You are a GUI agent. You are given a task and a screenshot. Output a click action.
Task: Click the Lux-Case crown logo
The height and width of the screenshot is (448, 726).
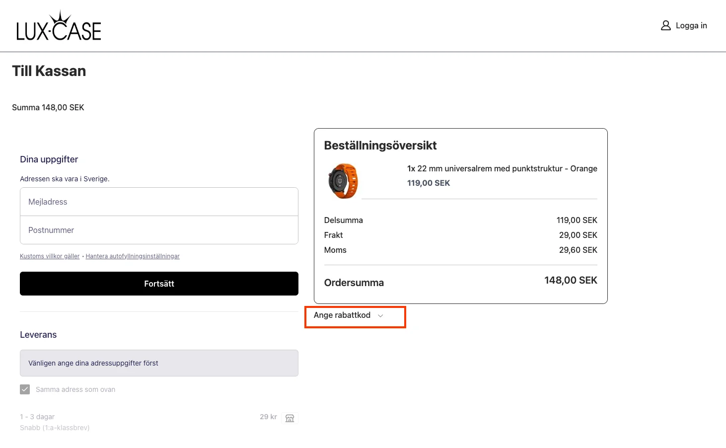[x=59, y=26]
